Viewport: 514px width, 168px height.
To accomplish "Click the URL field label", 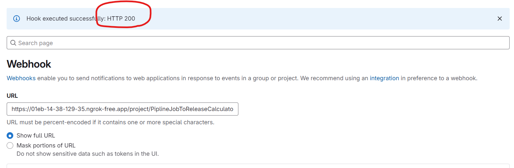I will pyautogui.click(x=12, y=96).
